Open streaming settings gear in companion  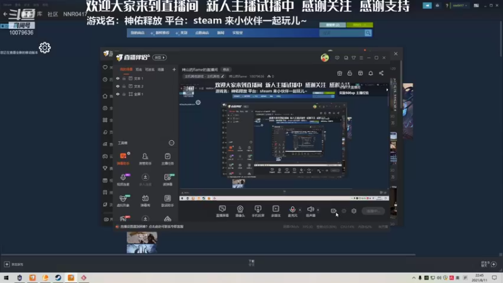pos(354,211)
